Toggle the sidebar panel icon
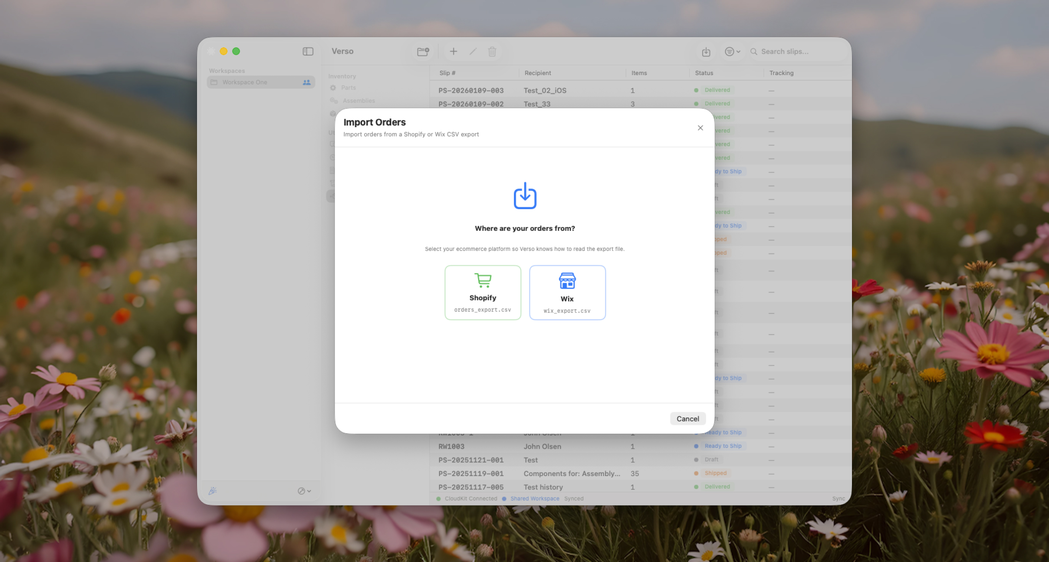Image resolution: width=1049 pixels, height=562 pixels. [308, 51]
